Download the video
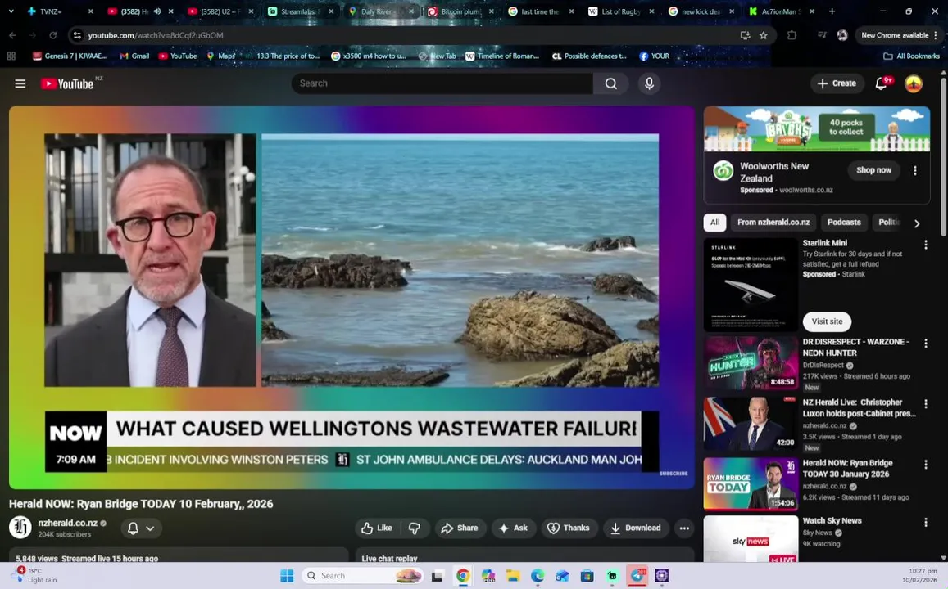This screenshot has width=948, height=589. coord(636,528)
